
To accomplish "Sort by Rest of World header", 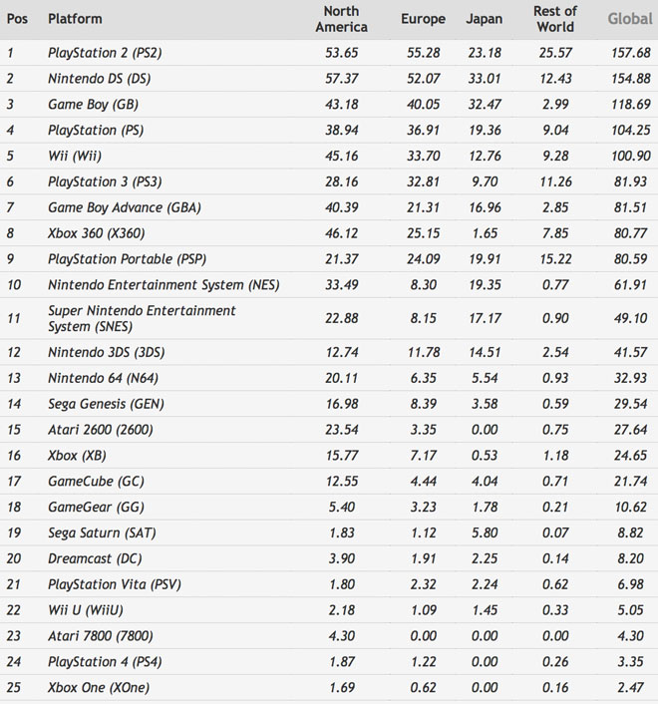I will click(554, 19).
